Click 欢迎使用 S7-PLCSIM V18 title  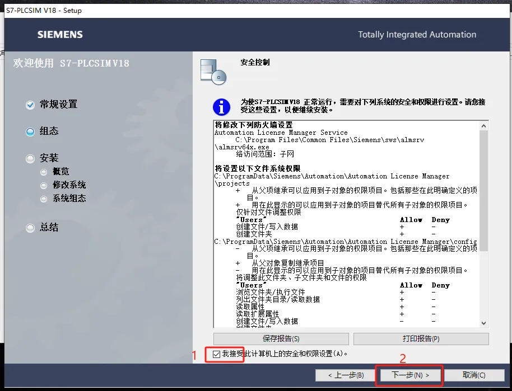tap(71, 63)
